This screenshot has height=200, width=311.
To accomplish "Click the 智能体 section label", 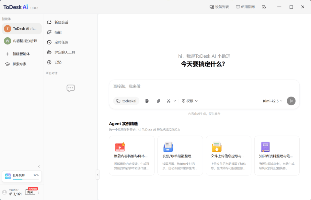I will tap(6, 19).
